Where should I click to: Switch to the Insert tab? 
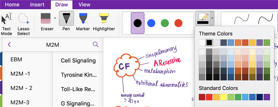(x=37, y=5)
